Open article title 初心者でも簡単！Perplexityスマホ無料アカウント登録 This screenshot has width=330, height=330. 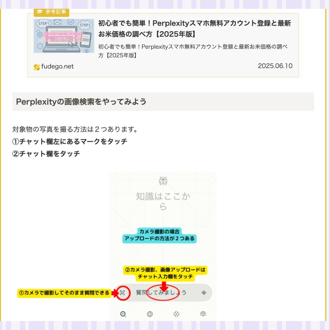[195, 28]
